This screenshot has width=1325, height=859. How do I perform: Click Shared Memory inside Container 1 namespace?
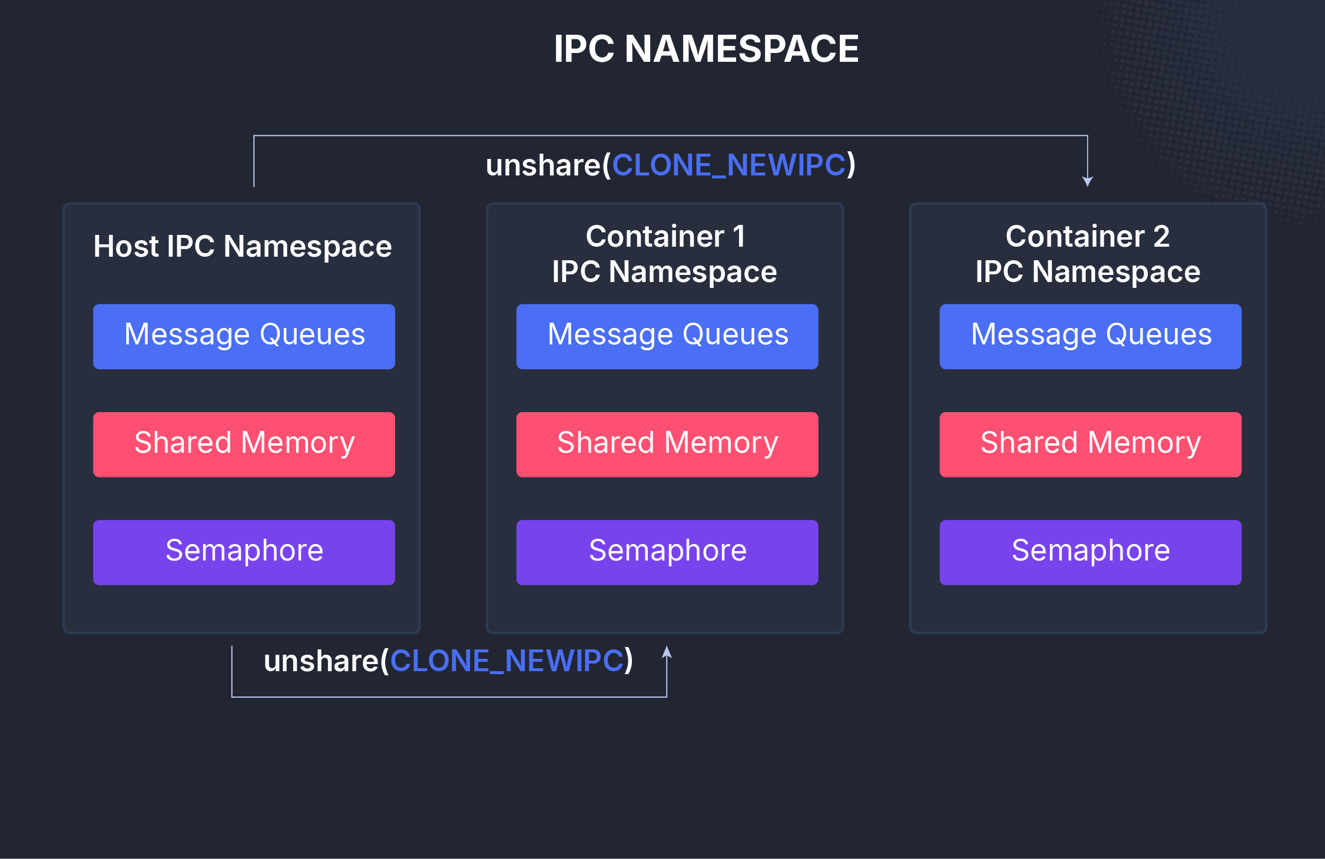667,443
